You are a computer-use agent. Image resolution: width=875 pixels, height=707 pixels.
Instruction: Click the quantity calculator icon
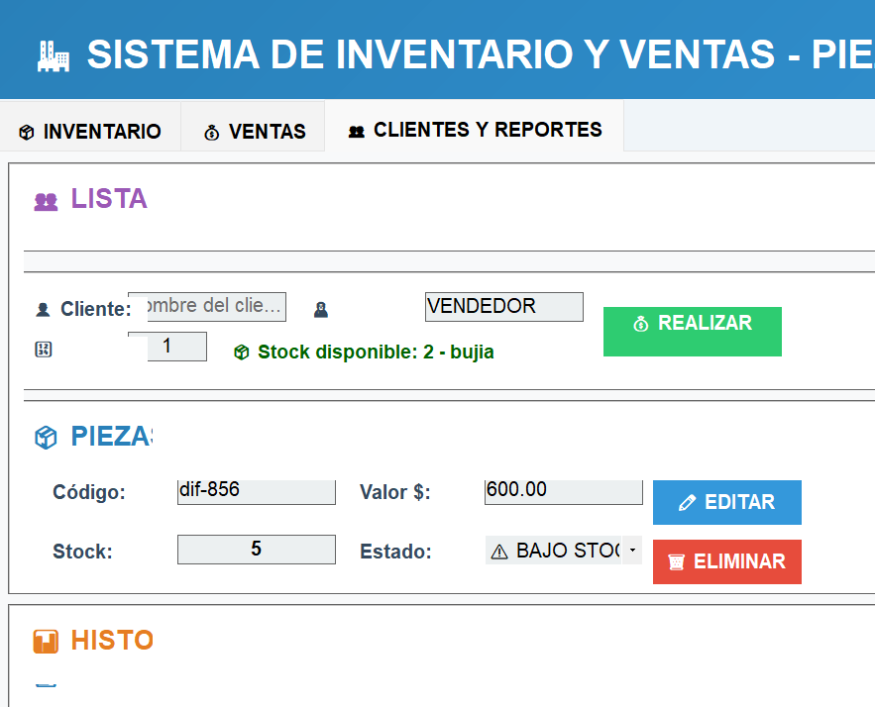point(43,350)
